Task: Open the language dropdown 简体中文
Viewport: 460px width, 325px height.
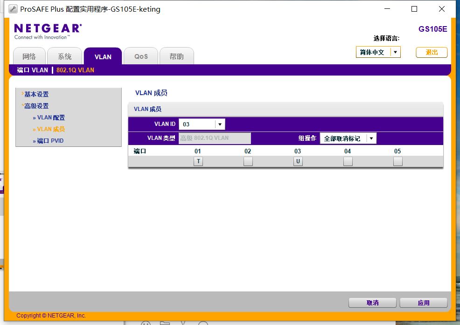Action: click(378, 52)
